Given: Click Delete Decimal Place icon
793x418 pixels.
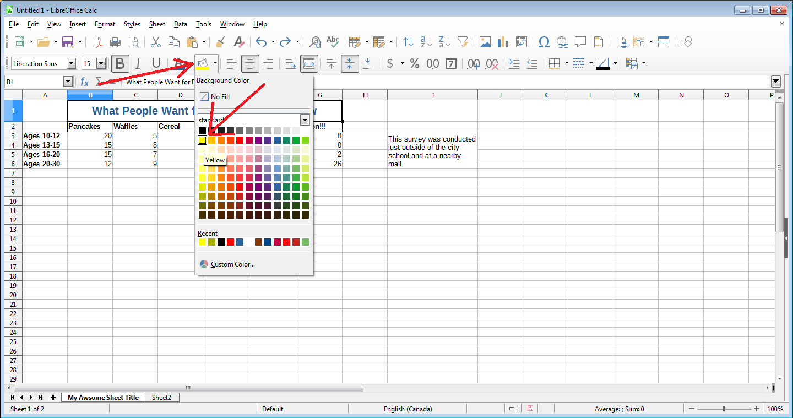Looking at the screenshot, I should click(492, 64).
